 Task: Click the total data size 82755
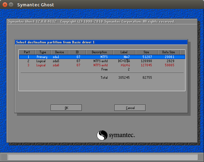pyautogui.click(x=147, y=78)
